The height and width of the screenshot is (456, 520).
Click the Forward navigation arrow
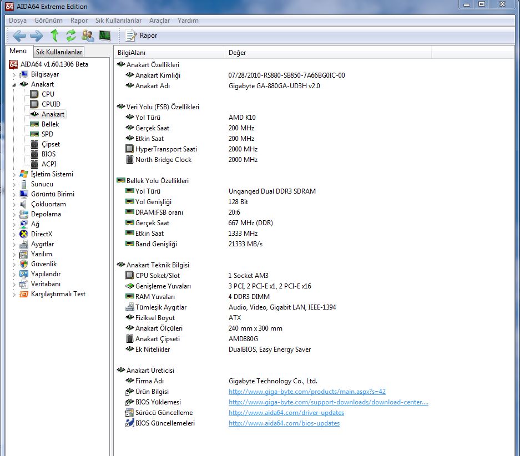[x=37, y=36]
